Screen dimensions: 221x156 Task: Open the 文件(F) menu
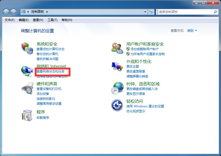[x=10, y=20]
